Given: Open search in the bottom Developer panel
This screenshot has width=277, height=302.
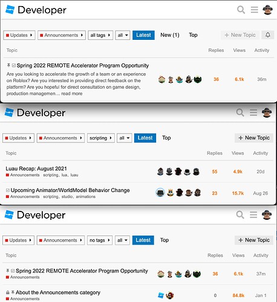Looking at the screenshot, I should pos(240,215).
